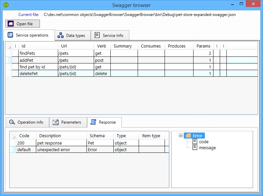Image resolution: width=263 pixels, height=196 pixels.
Task: Click the operations grid select-all corner
Action: click(9, 46)
